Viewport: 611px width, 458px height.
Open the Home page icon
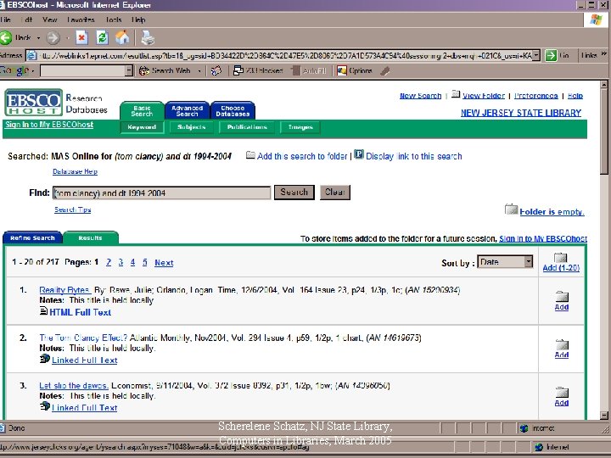(122, 38)
